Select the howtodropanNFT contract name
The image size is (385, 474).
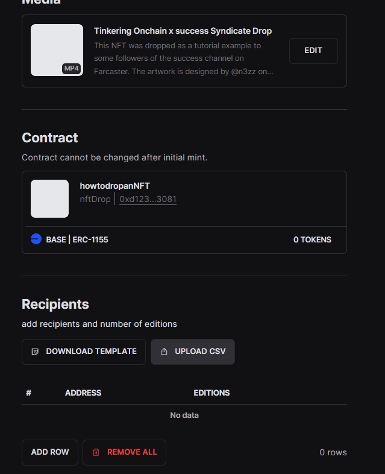pyautogui.click(x=114, y=186)
